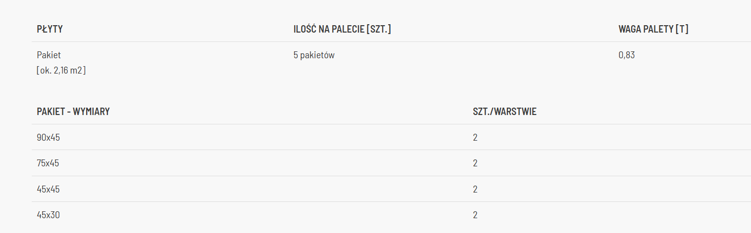
Task: Click the pieces-per-layer value in the 90x45 row
Action: click(x=475, y=137)
